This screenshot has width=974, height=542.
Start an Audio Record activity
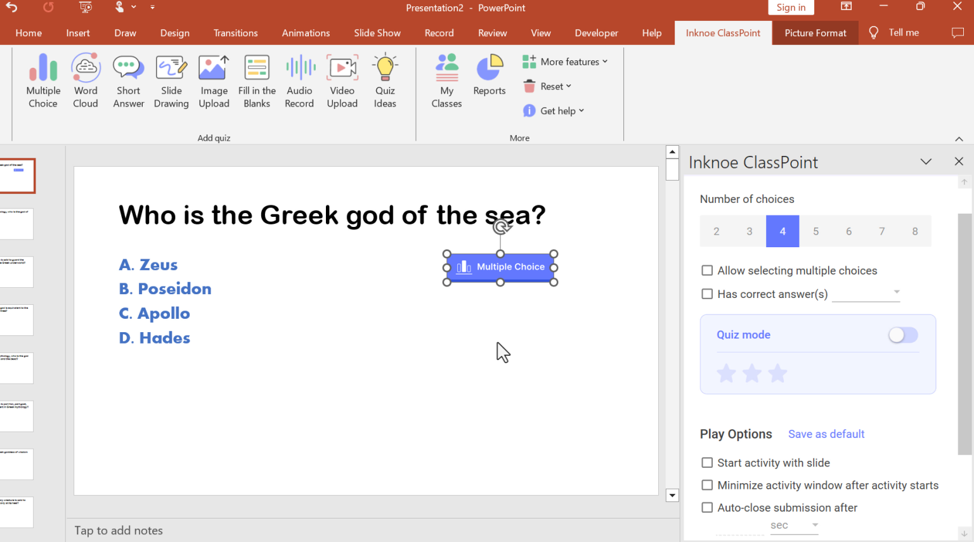[299, 79]
